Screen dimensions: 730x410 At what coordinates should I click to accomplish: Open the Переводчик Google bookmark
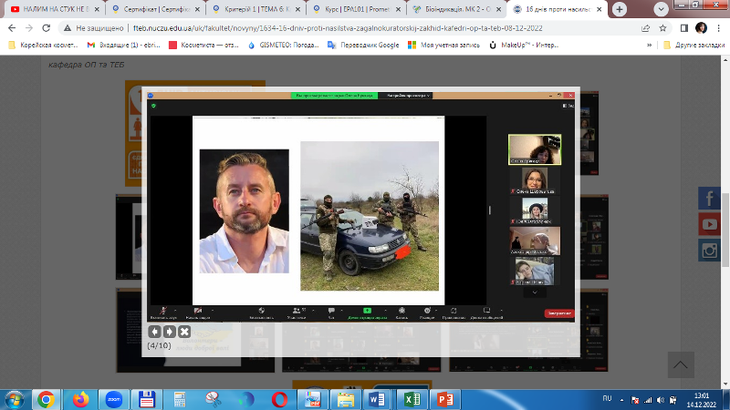click(363, 45)
